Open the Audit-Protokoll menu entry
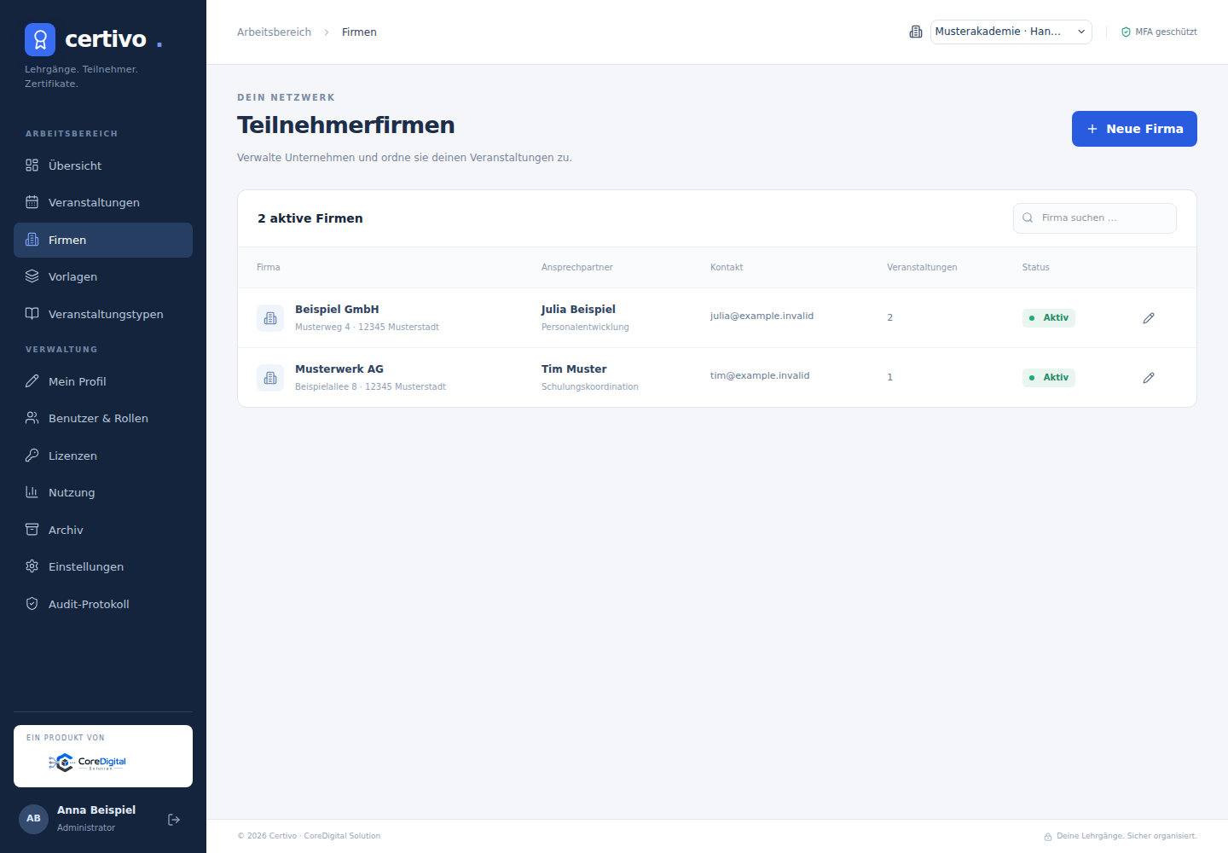 [x=103, y=604]
